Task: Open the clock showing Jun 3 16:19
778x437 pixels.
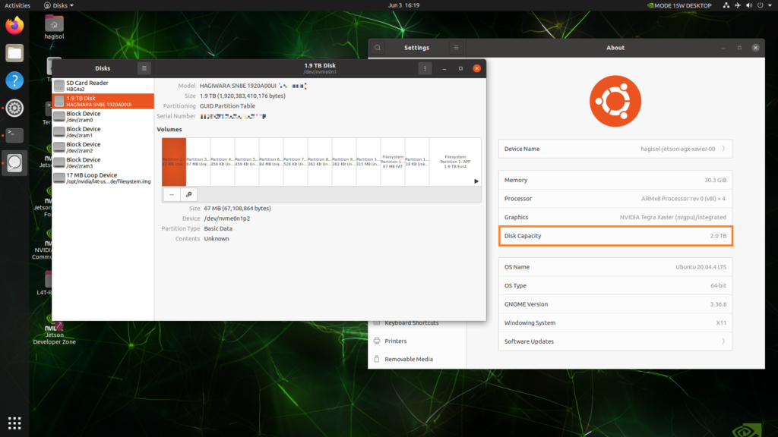Action: [404, 5]
